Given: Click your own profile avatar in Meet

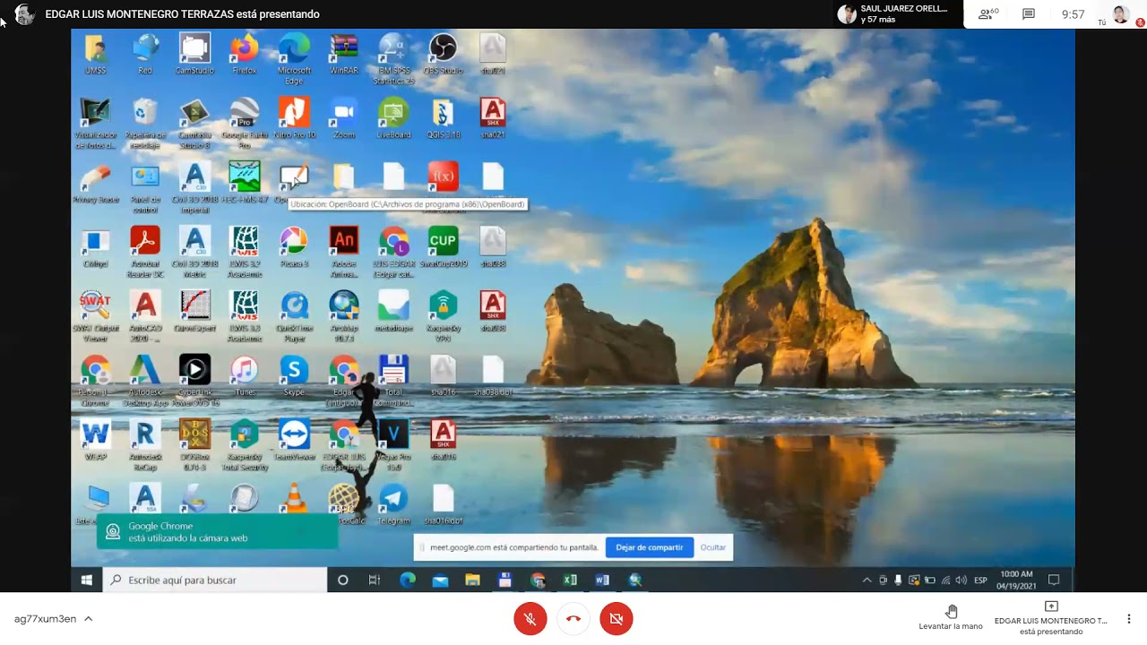Looking at the screenshot, I should tap(1120, 14).
